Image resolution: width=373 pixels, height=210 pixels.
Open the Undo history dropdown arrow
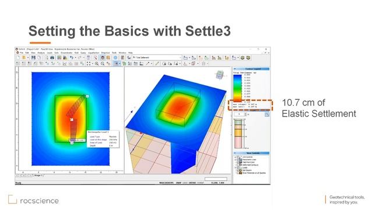tap(75, 58)
